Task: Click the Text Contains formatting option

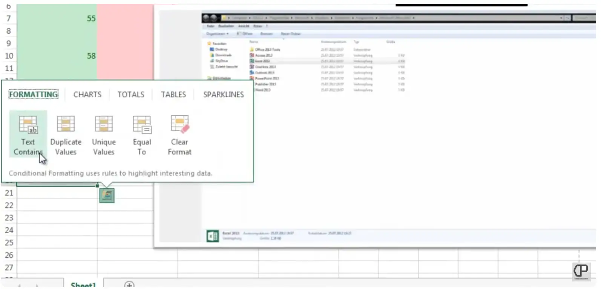Action: click(28, 135)
